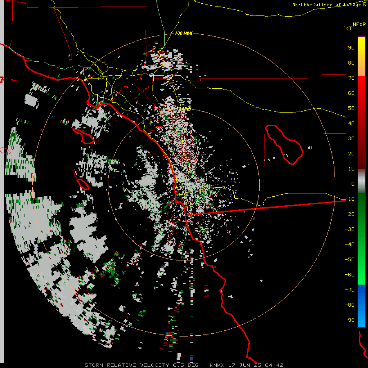
Task: Click the "50 NMI" range ring label
Action: point(184,109)
